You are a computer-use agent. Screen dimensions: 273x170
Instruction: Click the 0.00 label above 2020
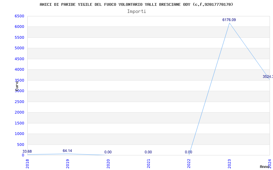[108, 152]
